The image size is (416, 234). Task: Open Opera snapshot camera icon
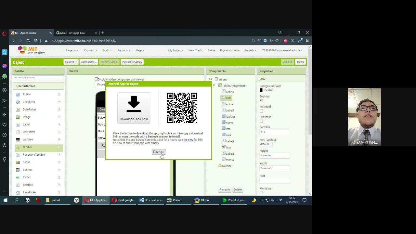click(259, 41)
